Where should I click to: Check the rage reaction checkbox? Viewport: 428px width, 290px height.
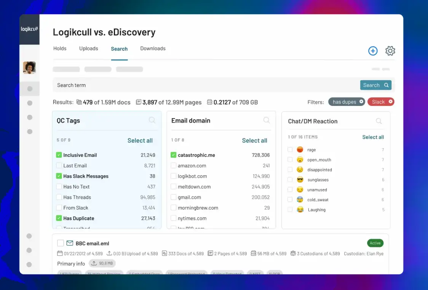tap(290, 150)
